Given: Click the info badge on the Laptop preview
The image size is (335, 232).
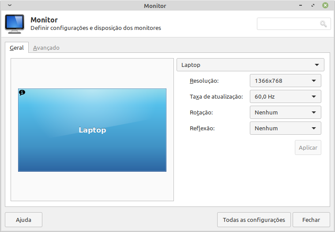Looking at the screenshot, I should tap(22, 92).
